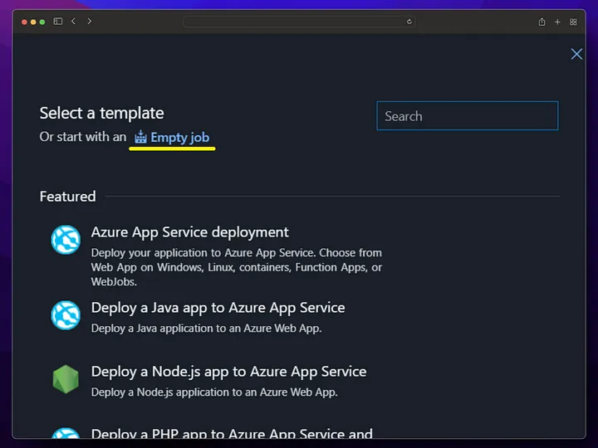The height and width of the screenshot is (448, 598).
Task: Go back with browser back arrow
Action: click(74, 22)
